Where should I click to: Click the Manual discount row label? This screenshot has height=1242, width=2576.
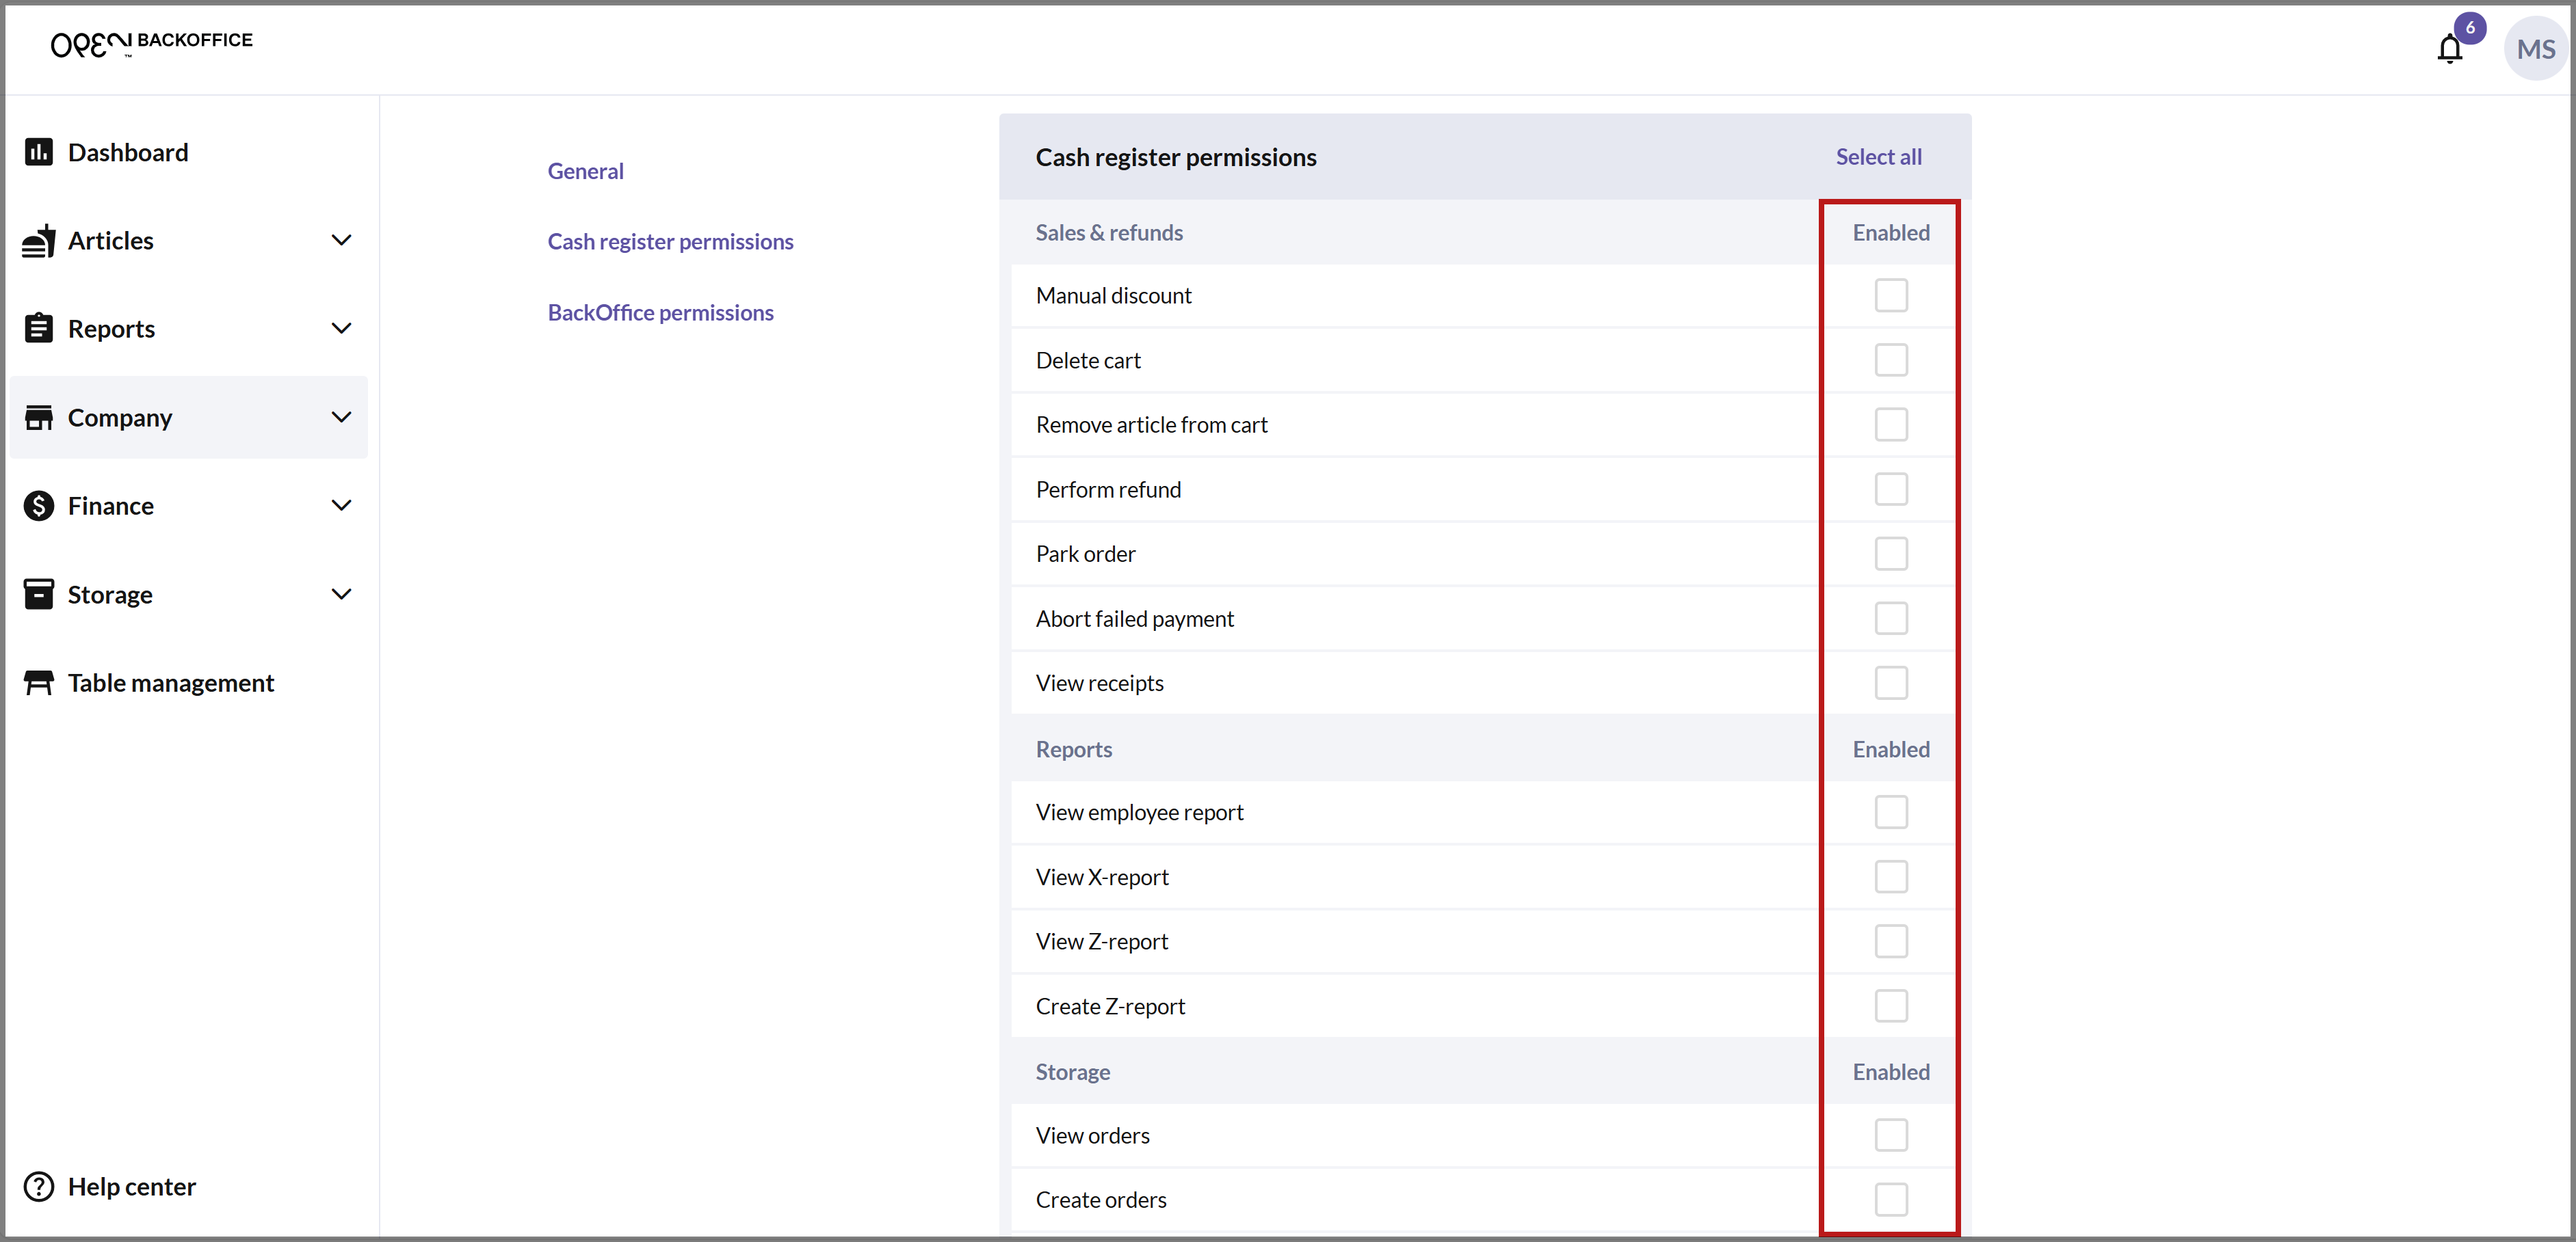[x=1113, y=296]
